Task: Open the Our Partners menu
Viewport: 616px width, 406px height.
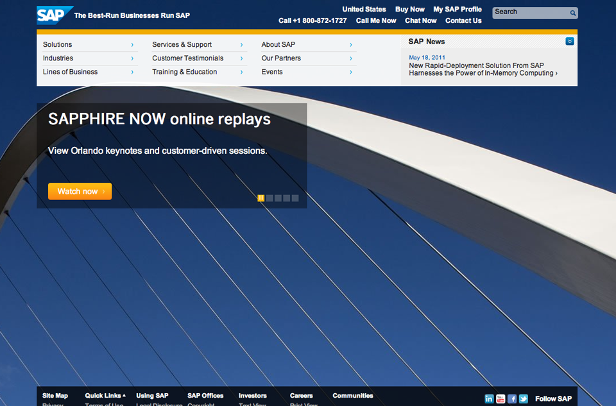Action: tap(281, 58)
